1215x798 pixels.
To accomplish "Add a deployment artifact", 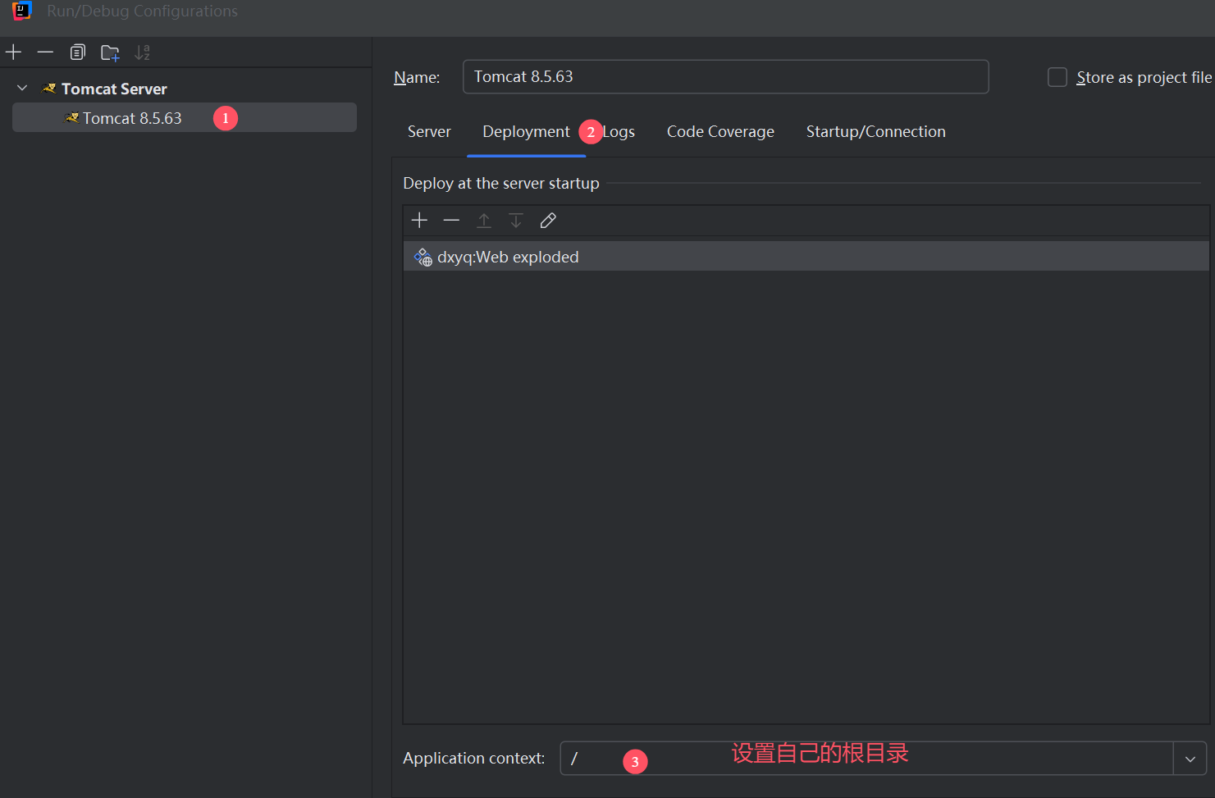I will coord(419,221).
